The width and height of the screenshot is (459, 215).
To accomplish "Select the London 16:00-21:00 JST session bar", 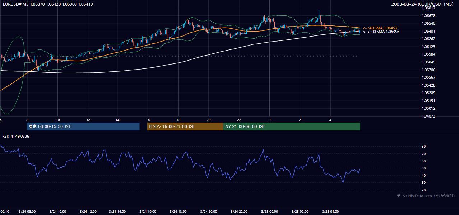I will [x=185, y=126].
